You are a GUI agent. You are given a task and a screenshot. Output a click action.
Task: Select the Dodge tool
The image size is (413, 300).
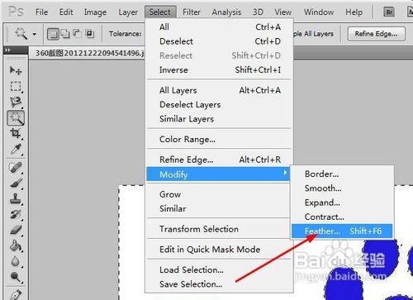[16, 277]
